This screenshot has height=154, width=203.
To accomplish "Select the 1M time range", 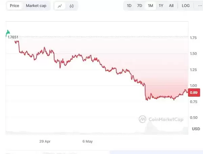I will tap(150, 6).
